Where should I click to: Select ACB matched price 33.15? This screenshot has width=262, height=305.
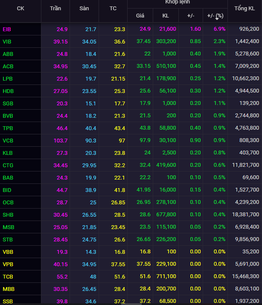(143, 66)
